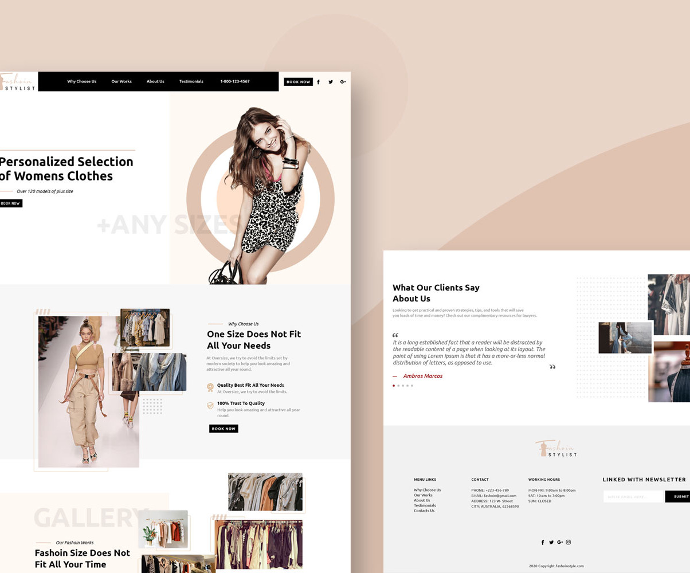Select the second testimonial pagination dot
Screen dimensions: 690x573
398,386
